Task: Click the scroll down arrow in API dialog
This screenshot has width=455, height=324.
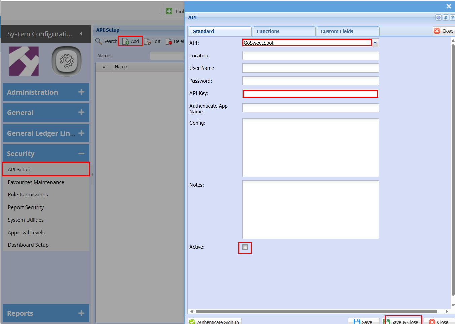Action: point(453,305)
